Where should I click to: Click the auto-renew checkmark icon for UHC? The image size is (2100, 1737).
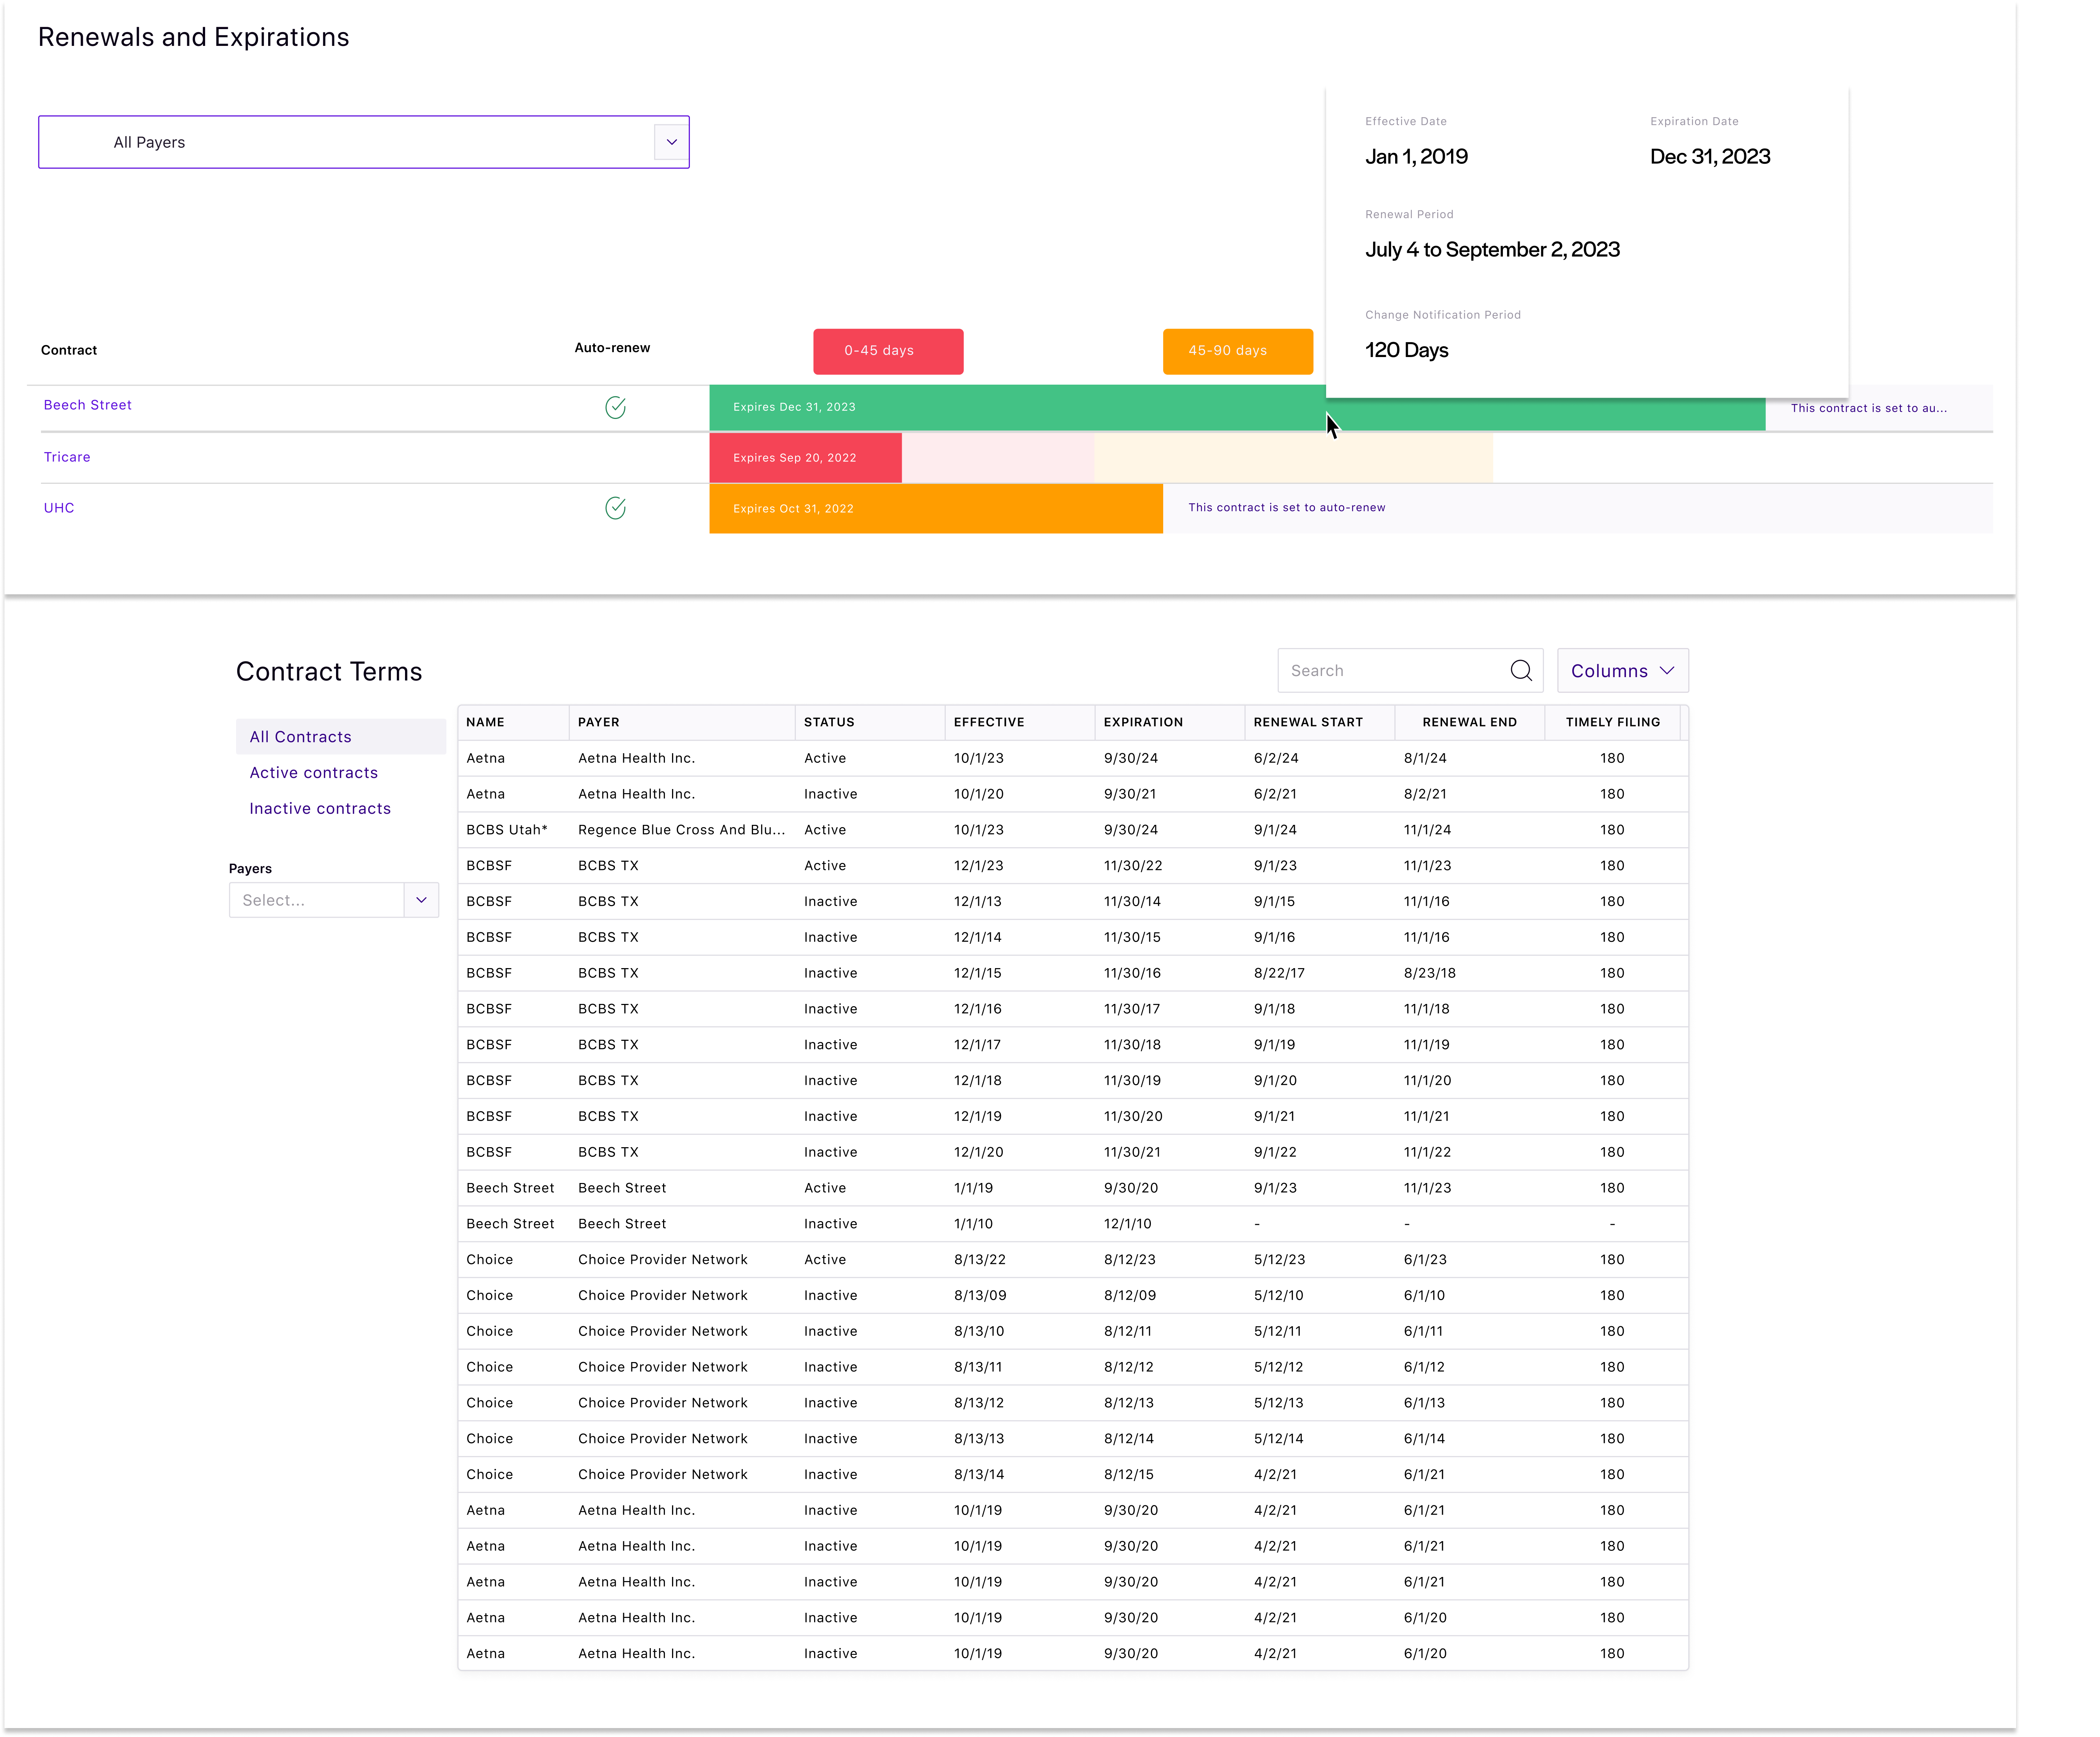(x=614, y=507)
